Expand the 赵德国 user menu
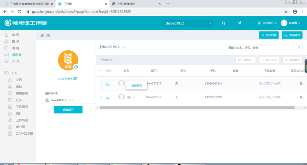 299,23
